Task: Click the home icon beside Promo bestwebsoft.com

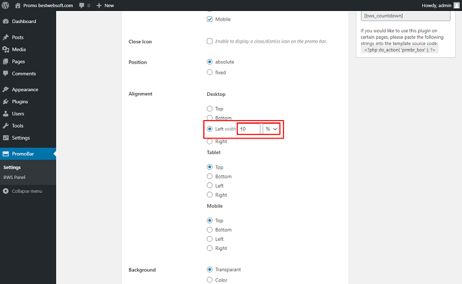Action: pyautogui.click(x=18, y=5)
